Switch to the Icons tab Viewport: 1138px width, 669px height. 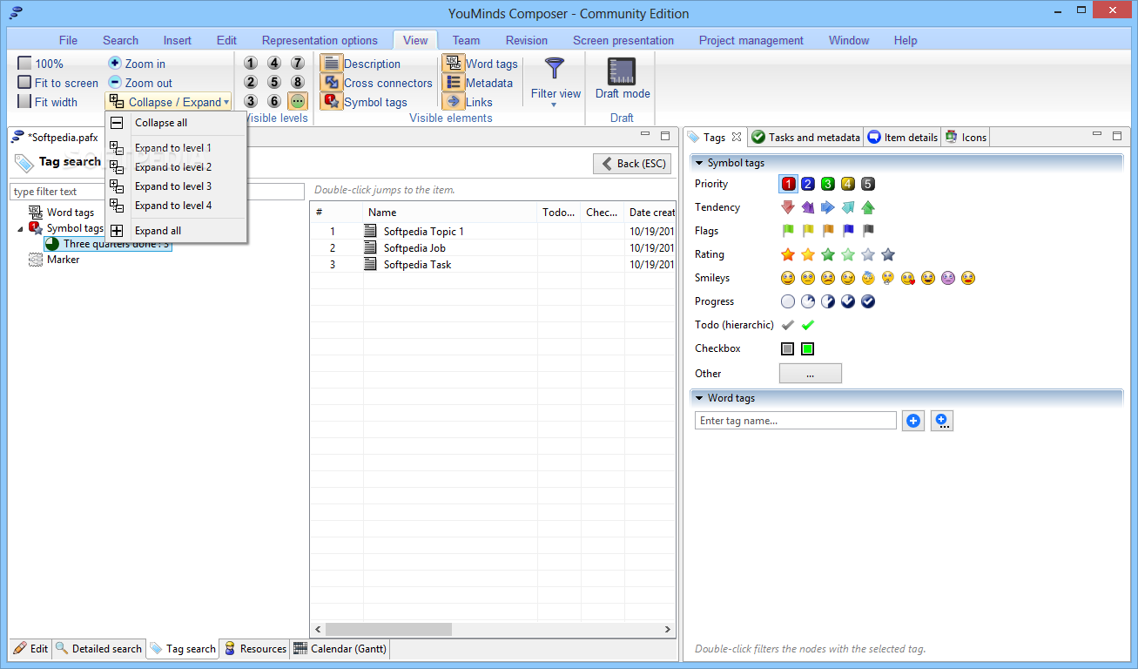(x=966, y=137)
